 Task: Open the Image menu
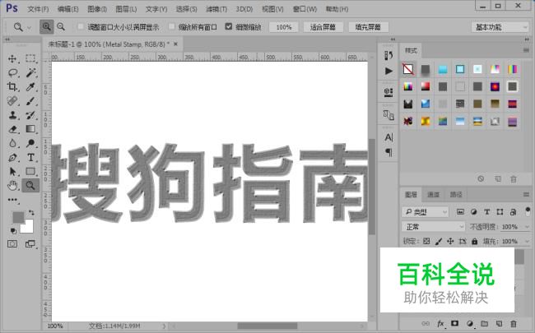click(x=97, y=9)
